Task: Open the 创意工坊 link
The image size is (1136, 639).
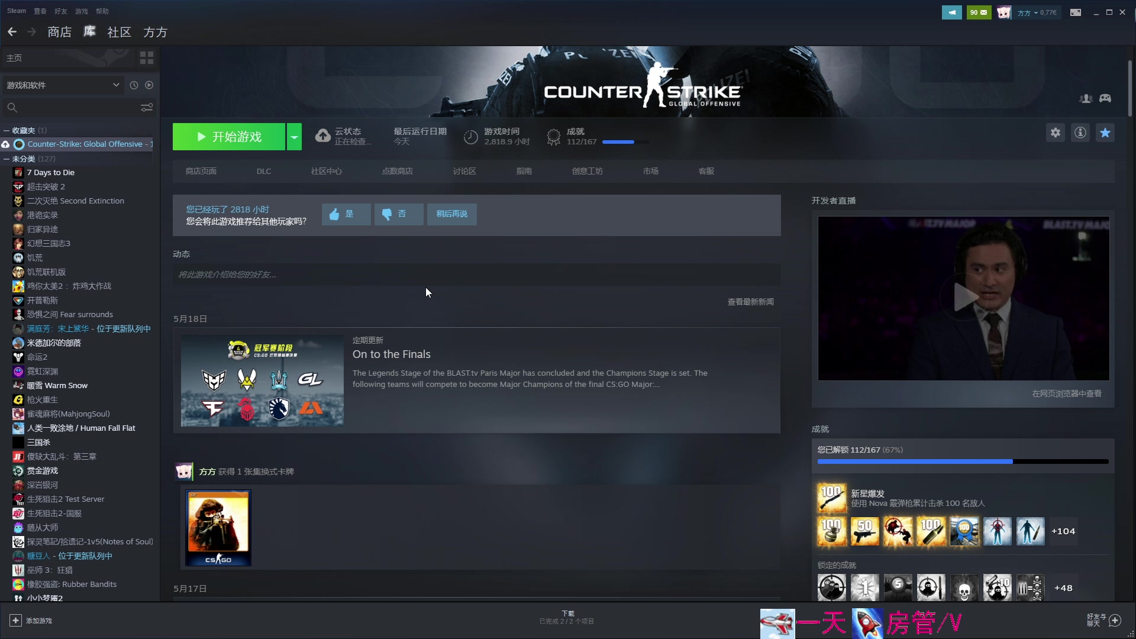Action: point(587,171)
